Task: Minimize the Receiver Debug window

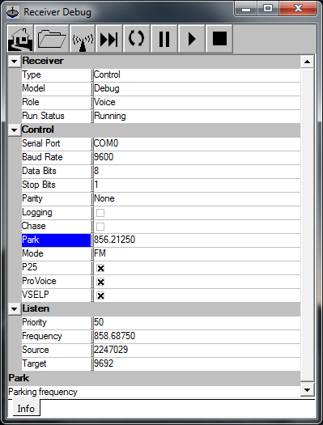Action: [246, 9]
